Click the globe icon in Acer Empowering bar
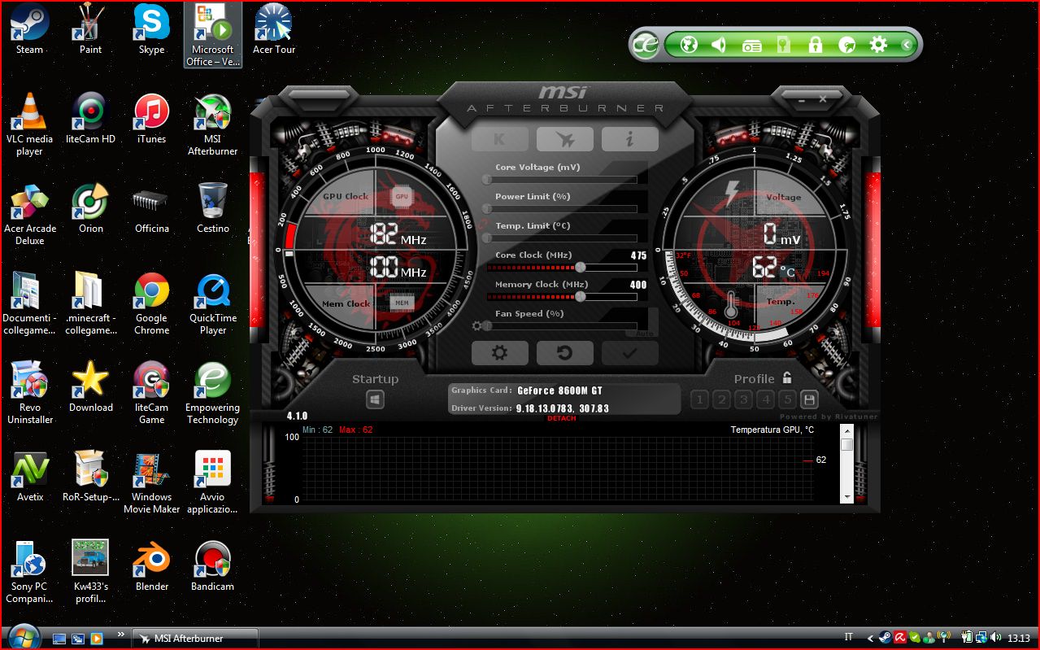Screen dimensions: 1040x650 tap(689, 45)
